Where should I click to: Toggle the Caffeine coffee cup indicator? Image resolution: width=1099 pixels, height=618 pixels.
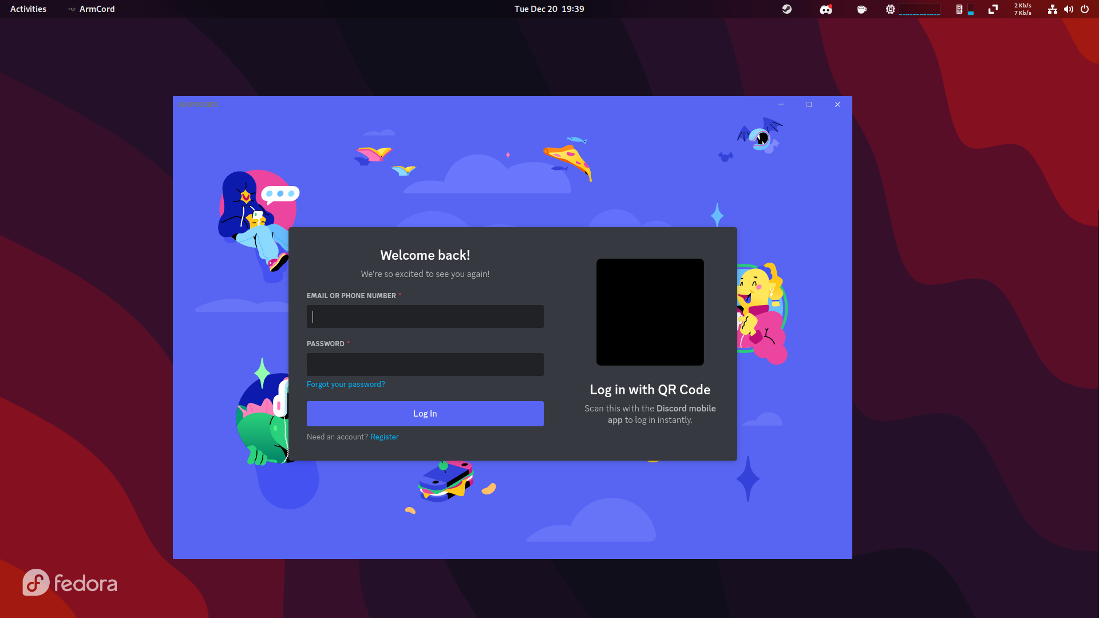click(x=861, y=9)
